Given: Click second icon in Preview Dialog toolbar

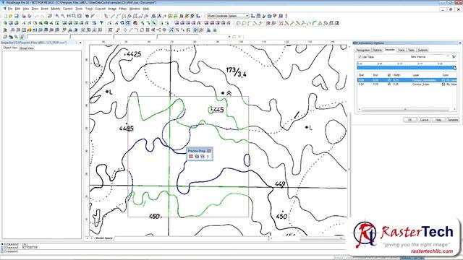Looking at the screenshot, I should [197, 157].
